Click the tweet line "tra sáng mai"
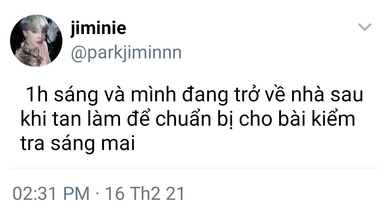This screenshot has width=377, height=217. coord(78,144)
